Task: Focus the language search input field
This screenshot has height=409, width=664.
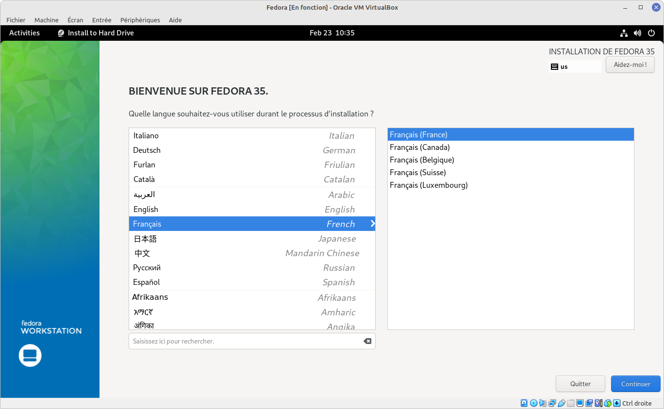Action: coord(252,341)
